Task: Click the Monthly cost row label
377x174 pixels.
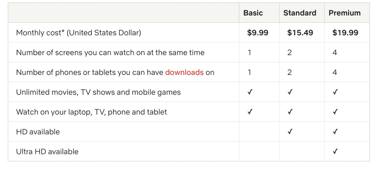Action: tap(78, 33)
